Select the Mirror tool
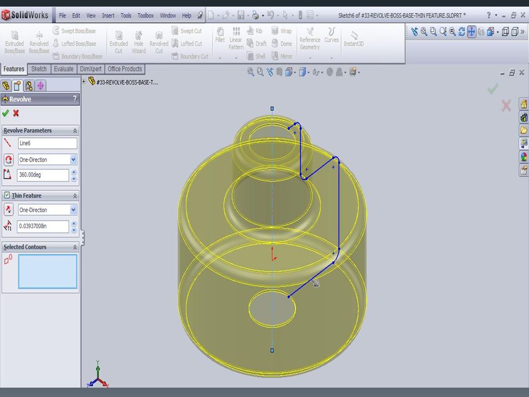The image size is (529, 397). coord(282,56)
